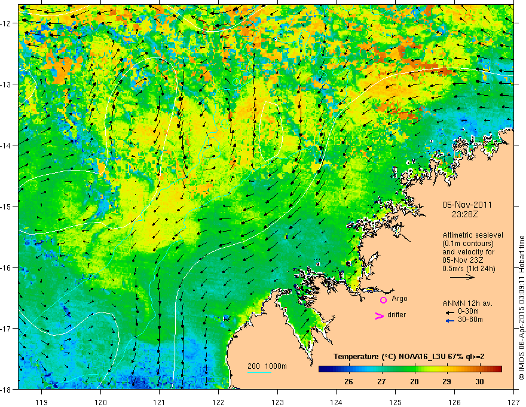Screen dimensions: 526x407
Task: Click the 'Argo' legend label
Action: pos(399,299)
